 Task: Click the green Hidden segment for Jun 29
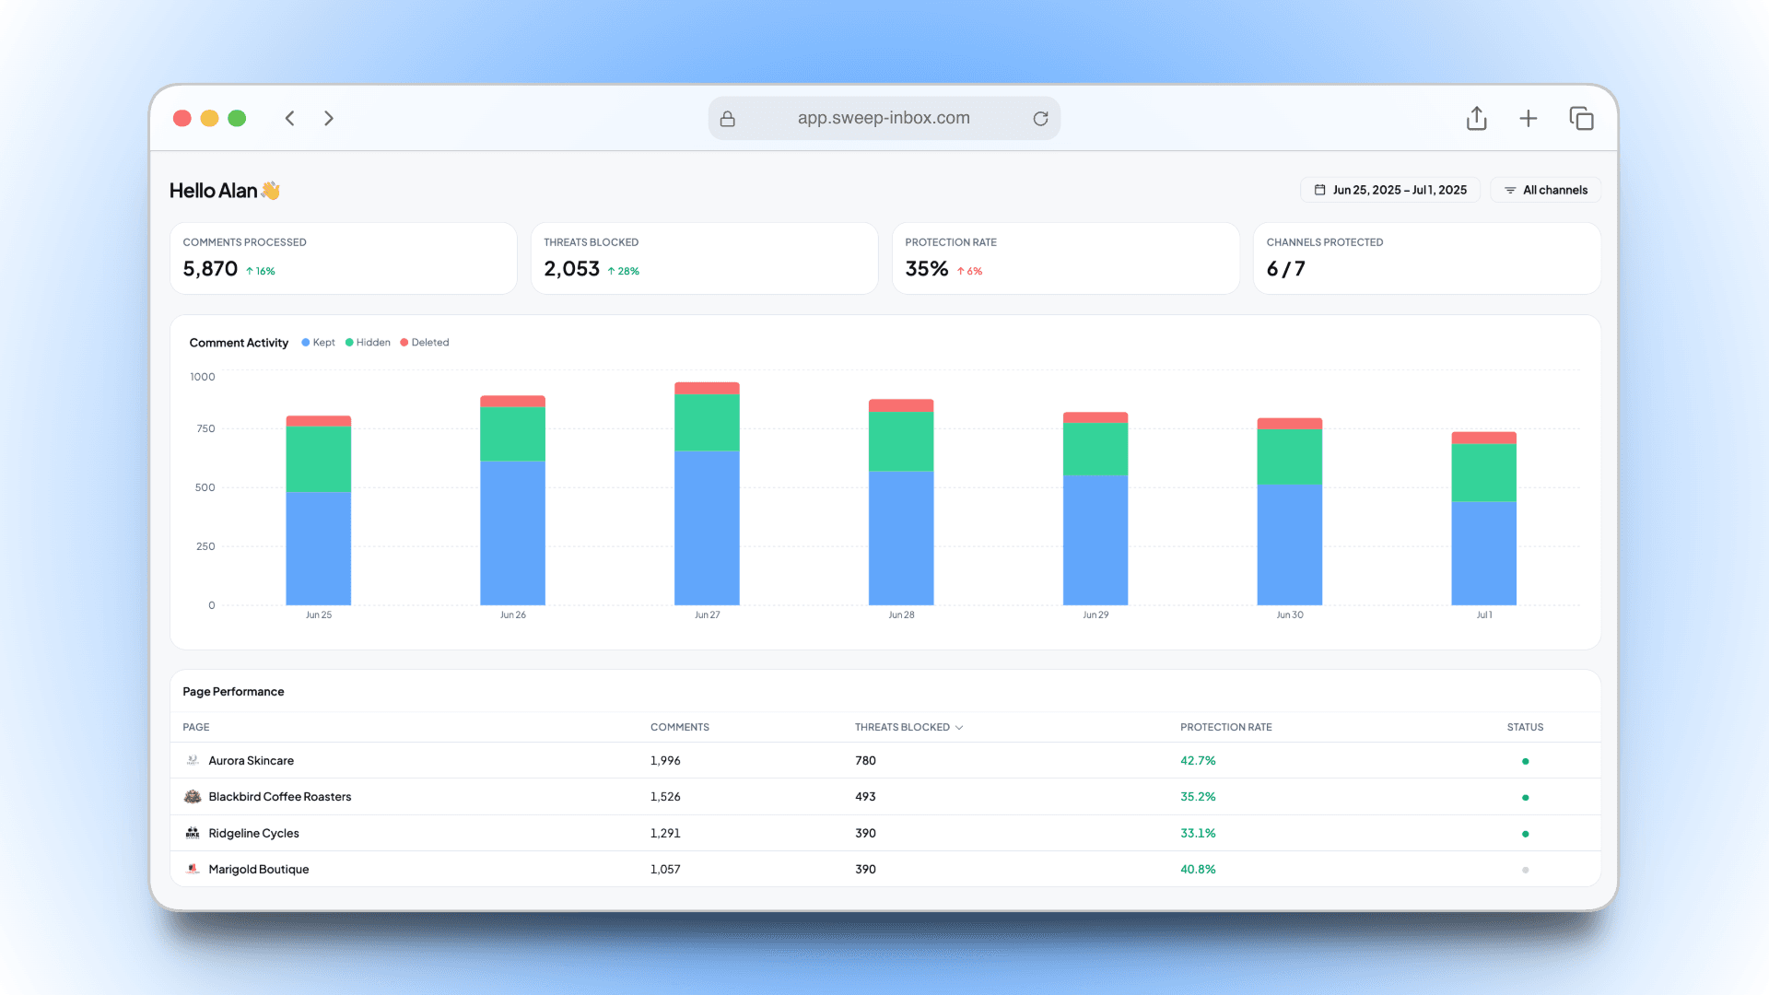pyautogui.click(x=1095, y=450)
